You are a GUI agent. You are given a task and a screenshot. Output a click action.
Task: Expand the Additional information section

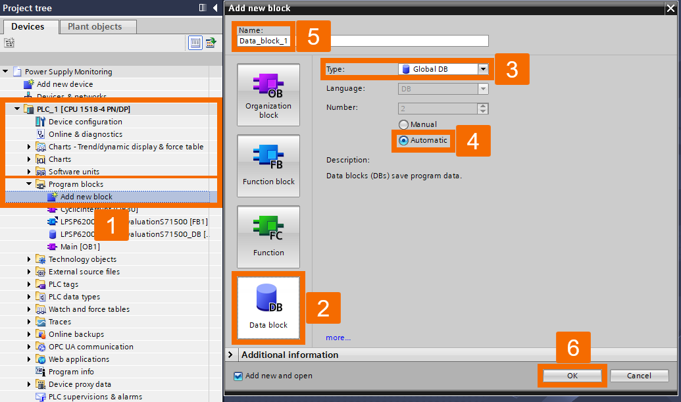click(230, 355)
